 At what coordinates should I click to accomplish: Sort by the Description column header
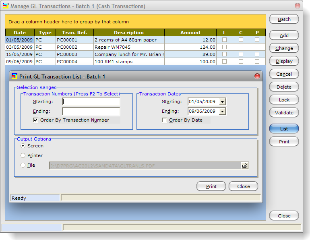129,33
